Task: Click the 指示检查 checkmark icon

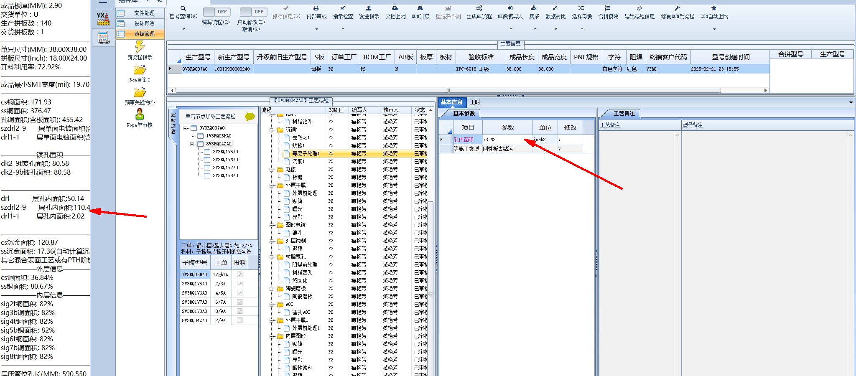Action: pyautogui.click(x=342, y=8)
